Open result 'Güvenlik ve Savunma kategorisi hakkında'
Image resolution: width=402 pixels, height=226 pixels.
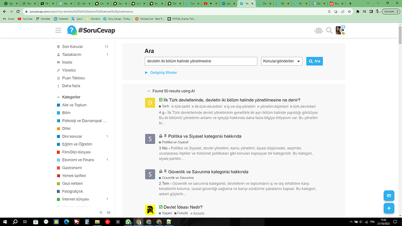pyautogui.click(x=208, y=172)
